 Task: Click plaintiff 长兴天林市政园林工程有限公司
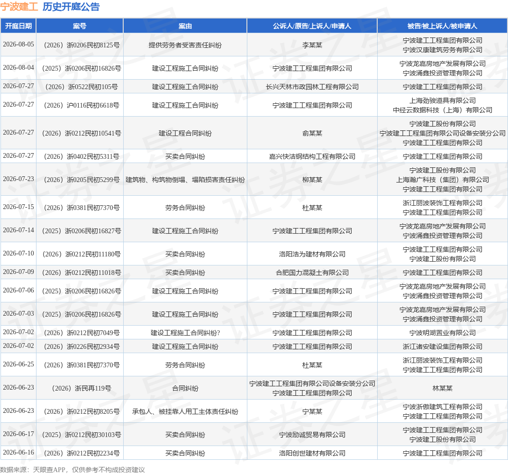[x=312, y=87]
